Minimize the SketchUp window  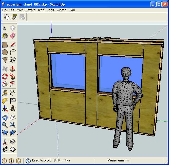click(x=153, y=4)
